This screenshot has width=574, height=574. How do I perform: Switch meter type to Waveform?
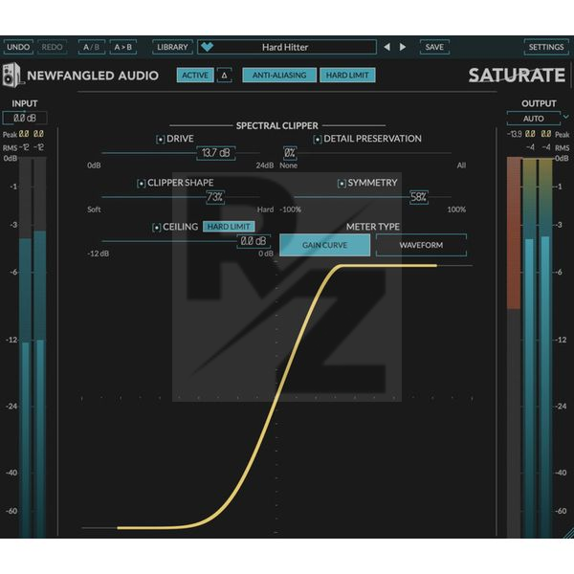click(421, 245)
